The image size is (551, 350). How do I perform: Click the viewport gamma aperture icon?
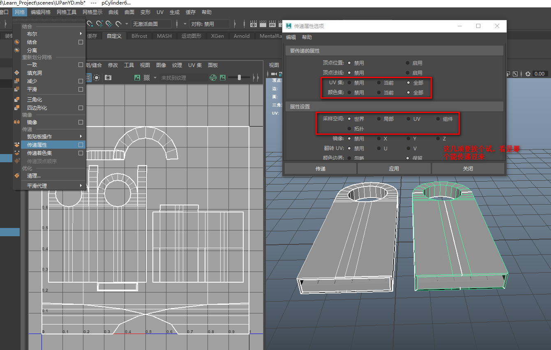pos(528,74)
